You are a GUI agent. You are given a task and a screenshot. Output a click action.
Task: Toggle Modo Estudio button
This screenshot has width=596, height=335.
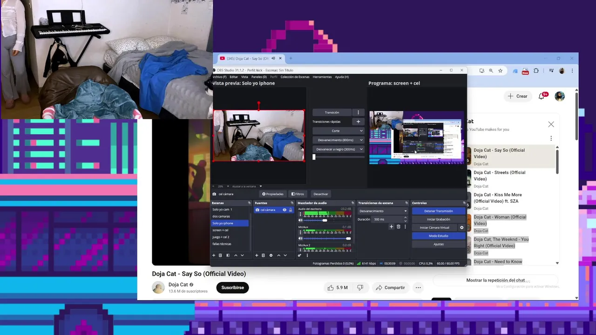pyautogui.click(x=438, y=236)
